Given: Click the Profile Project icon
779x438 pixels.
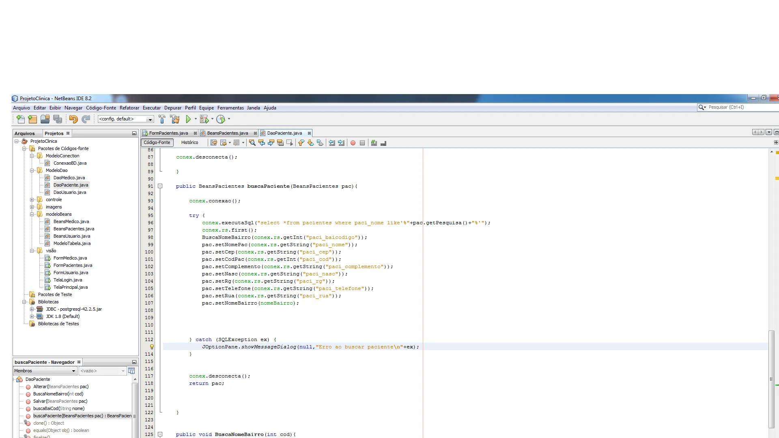Looking at the screenshot, I should click(221, 119).
